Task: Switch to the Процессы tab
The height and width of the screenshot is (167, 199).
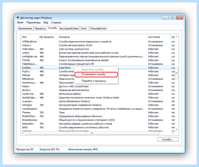Action: (x=40, y=28)
